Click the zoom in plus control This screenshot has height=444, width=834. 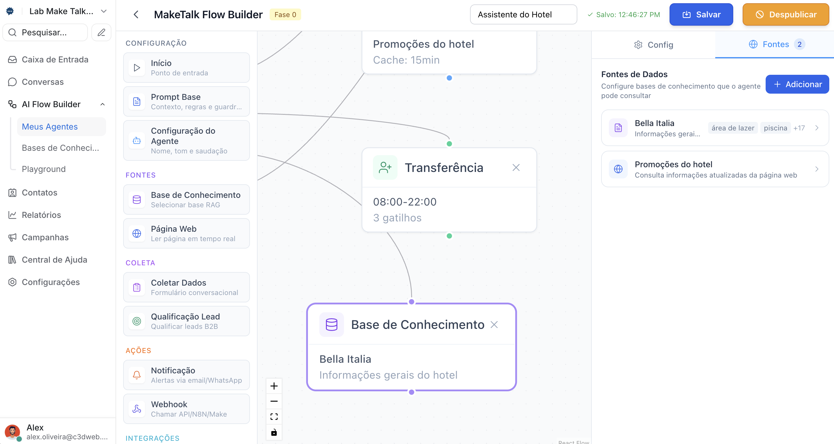pyautogui.click(x=274, y=386)
